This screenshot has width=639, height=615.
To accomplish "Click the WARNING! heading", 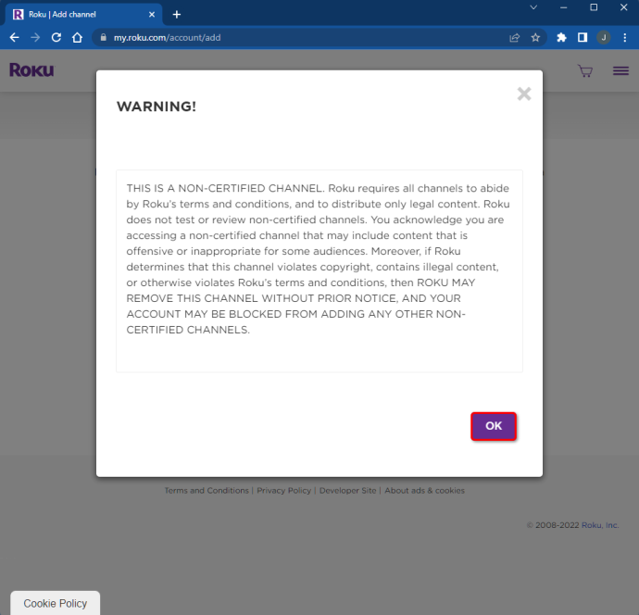I will [x=157, y=107].
